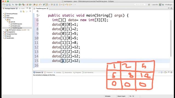
Task: Open the Console tab
Action: coord(38,72)
